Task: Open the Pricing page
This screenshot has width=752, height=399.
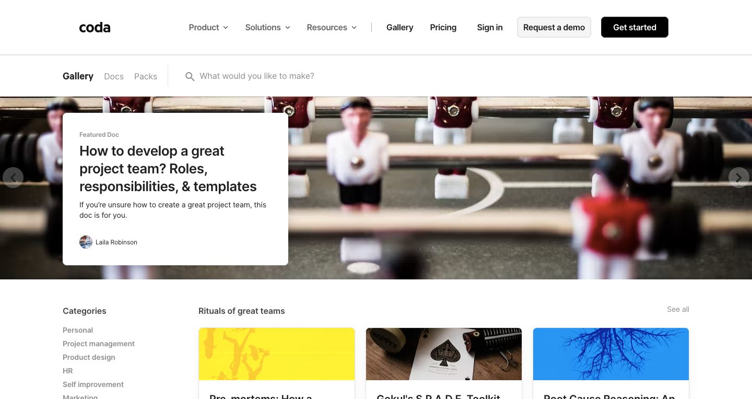Action: pos(443,27)
